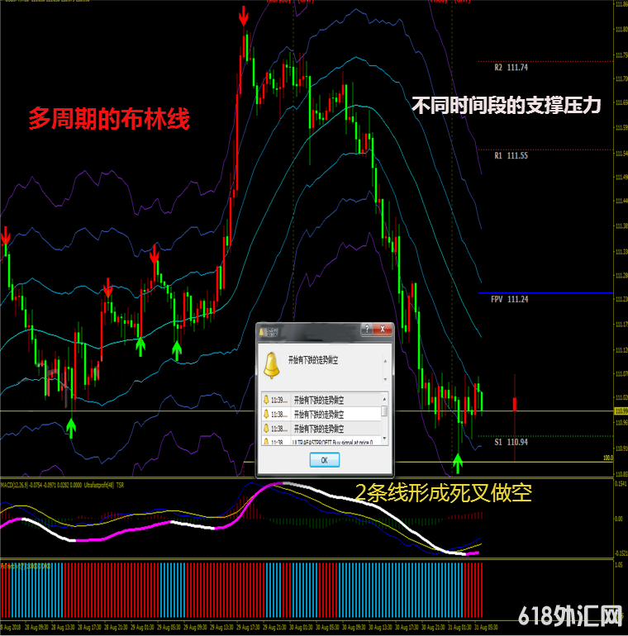Click the red sell arrow at far left edge of chart
Image resolution: width=628 pixels, height=636 pixels.
(6, 235)
